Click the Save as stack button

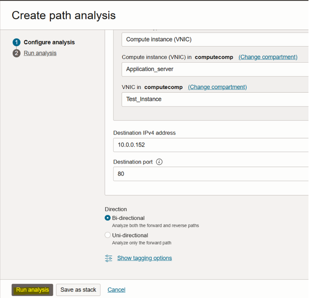pyautogui.click(x=78, y=290)
